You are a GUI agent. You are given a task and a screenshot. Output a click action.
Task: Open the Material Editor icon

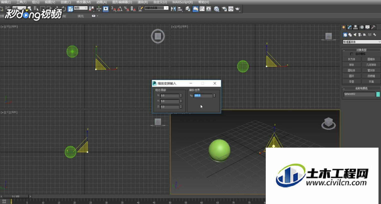(x=216, y=9)
